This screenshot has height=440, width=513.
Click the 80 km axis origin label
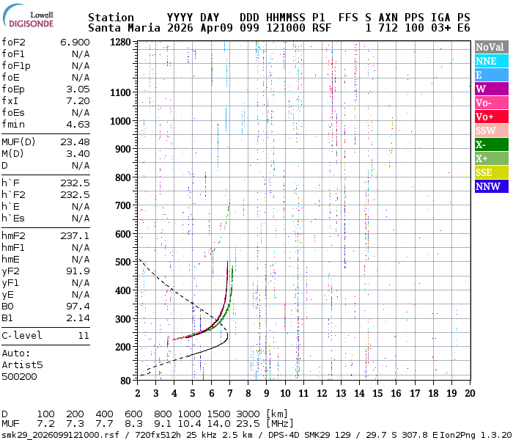[125, 381]
